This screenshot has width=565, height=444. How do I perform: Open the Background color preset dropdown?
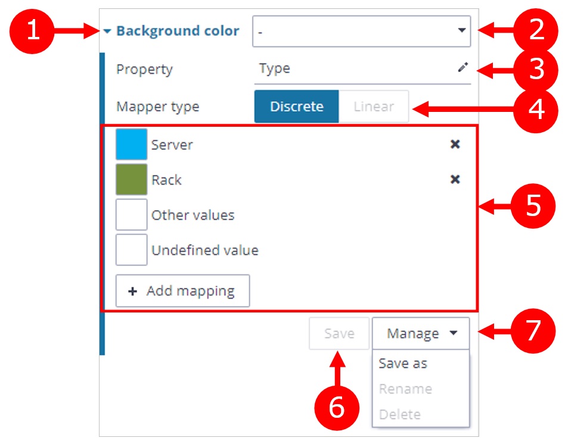(x=361, y=32)
